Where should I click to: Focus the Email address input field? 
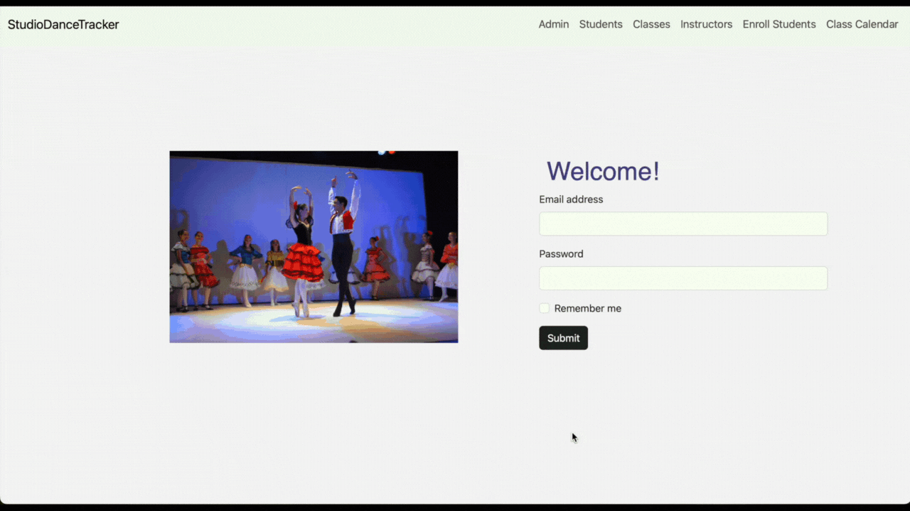pyautogui.click(x=682, y=224)
